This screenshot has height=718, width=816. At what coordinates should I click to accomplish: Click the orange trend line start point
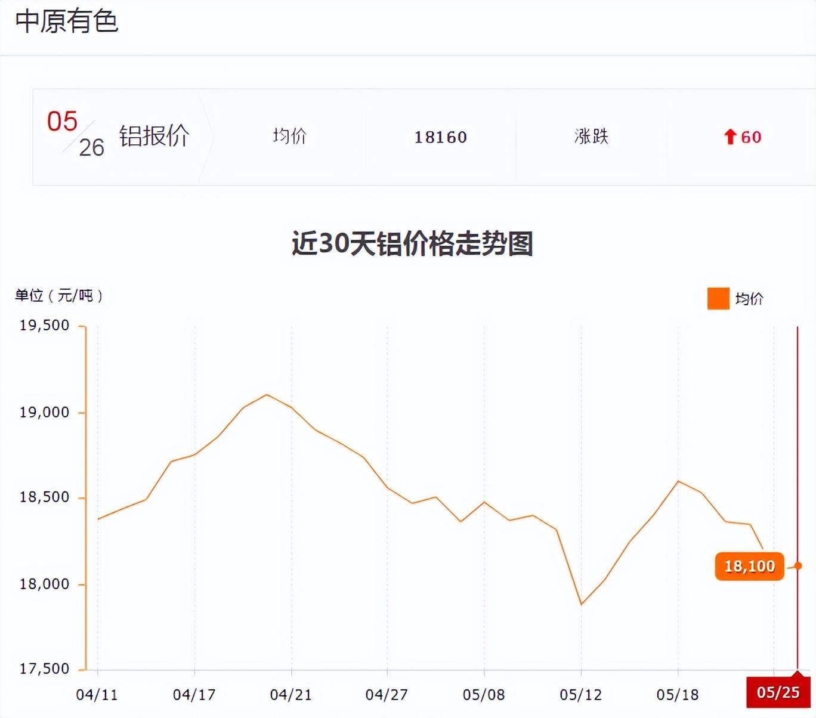(x=99, y=519)
